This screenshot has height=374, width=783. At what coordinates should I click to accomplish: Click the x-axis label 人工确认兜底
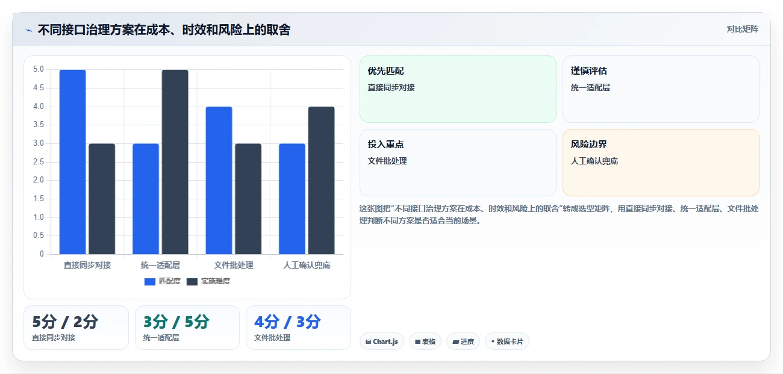pyautogui.click(x=307, y=265)
